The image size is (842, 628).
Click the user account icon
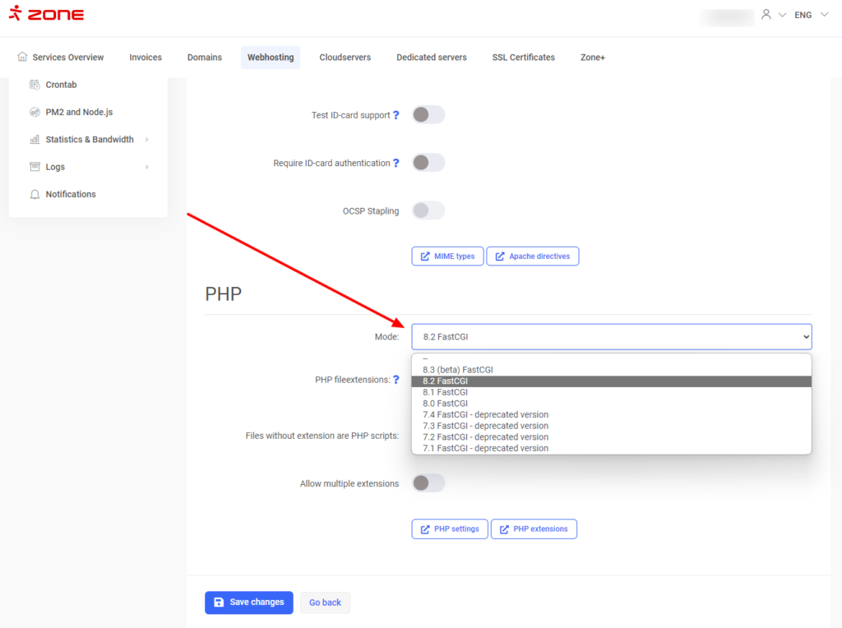766,15
